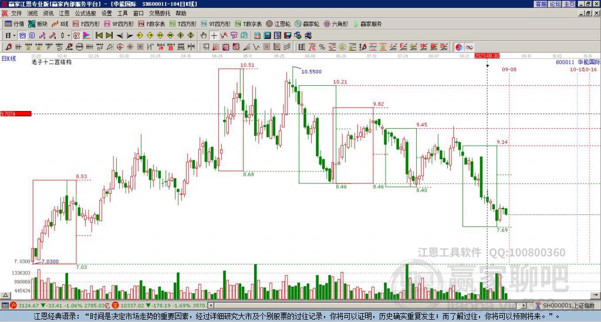Open the calculator icon
Image resolution: width=601 pixels, height=322 pixels.
coord(267,35)
